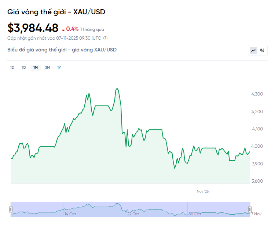
Task: Select the 3M time range
Action: tap(47, 67)
